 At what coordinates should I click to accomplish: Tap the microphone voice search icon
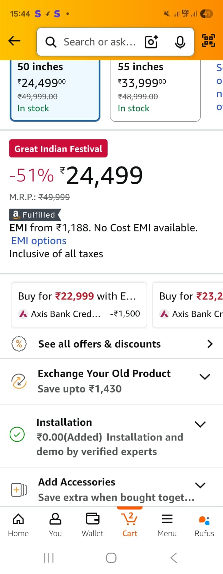[180, 42]
